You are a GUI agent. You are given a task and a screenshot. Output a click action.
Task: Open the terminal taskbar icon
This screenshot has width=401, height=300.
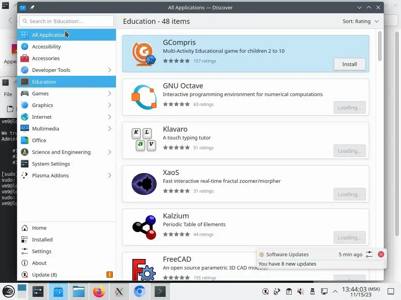(x=160, y=291)
